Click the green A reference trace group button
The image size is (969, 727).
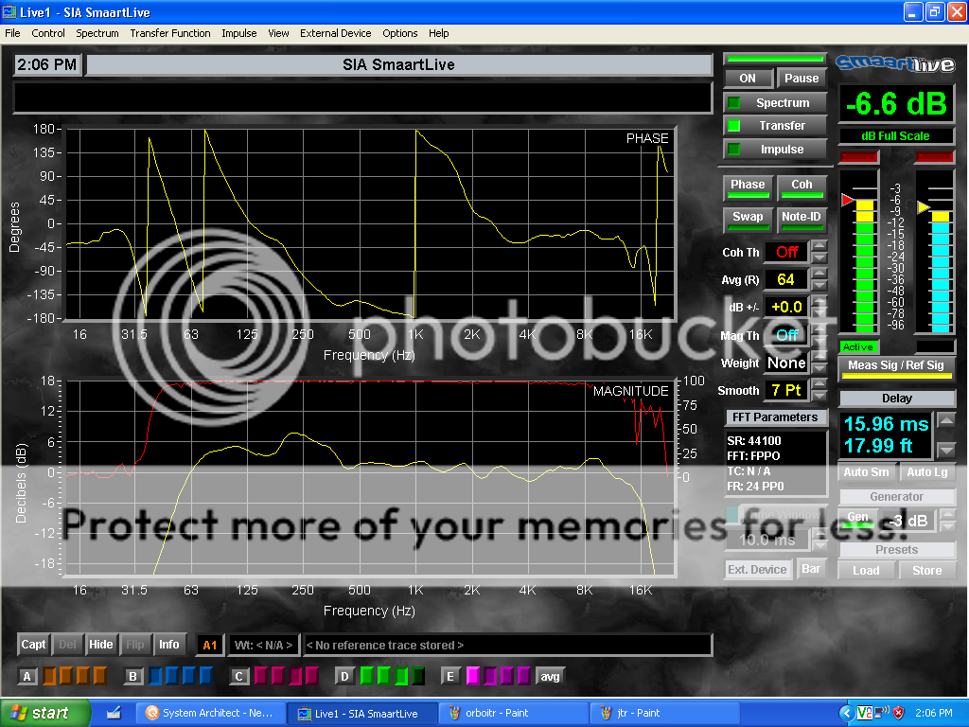click(x=27, y=676)
